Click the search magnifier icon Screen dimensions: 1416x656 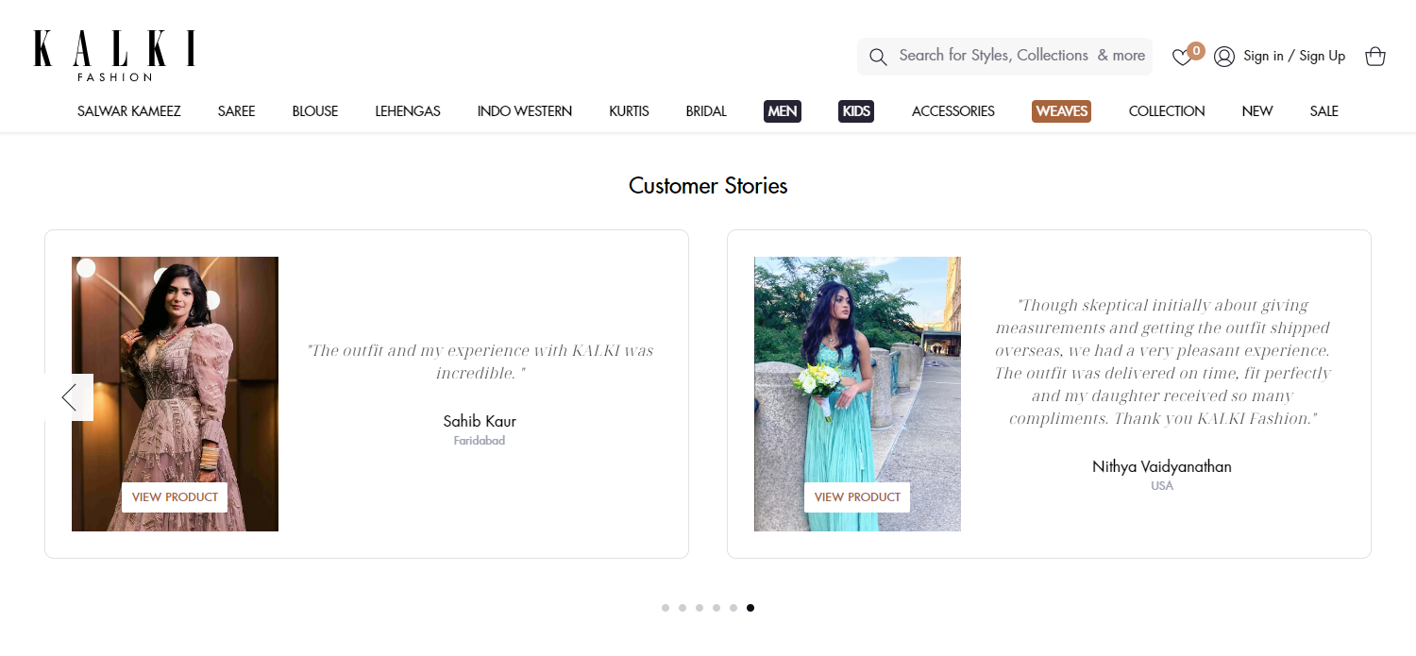[x=878, y=57]
